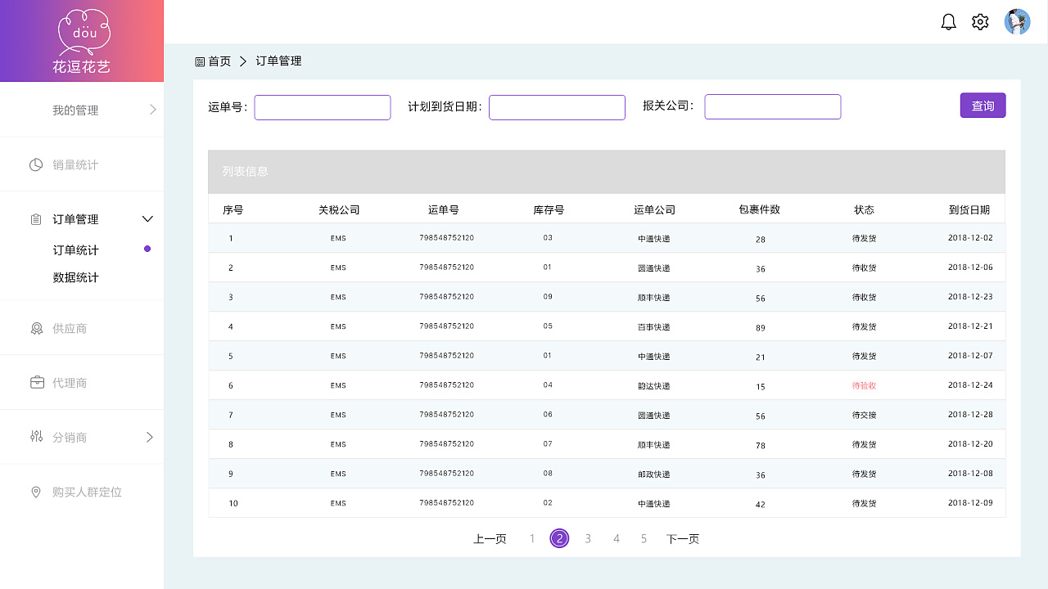Click the sales statistics pie chart icon
The height and width of the screenshot is (589, 1048).
(x=36, y=165)
